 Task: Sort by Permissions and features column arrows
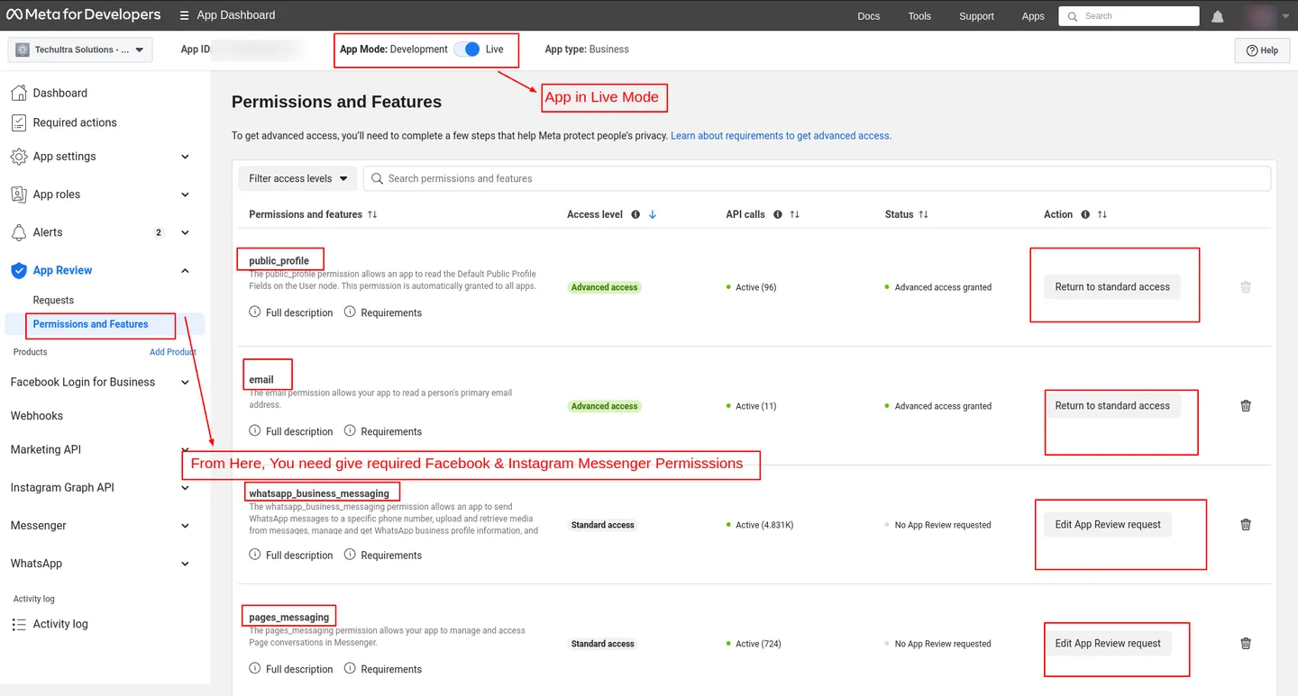point(372,214)
